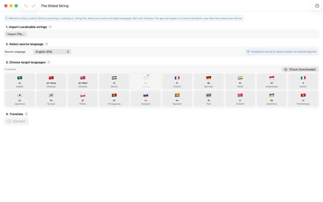Click the '0 selected' counter text
323x202 pixels.
point(10,69)
